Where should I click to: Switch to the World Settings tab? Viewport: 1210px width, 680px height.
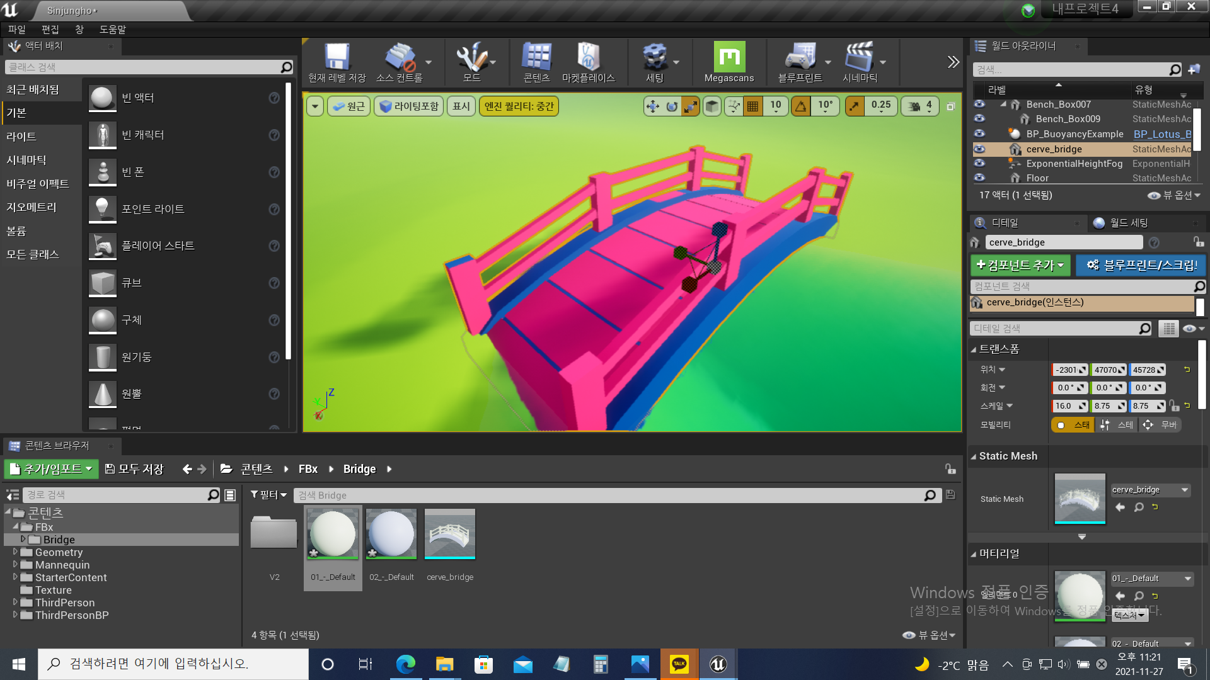click(1128, 223)
